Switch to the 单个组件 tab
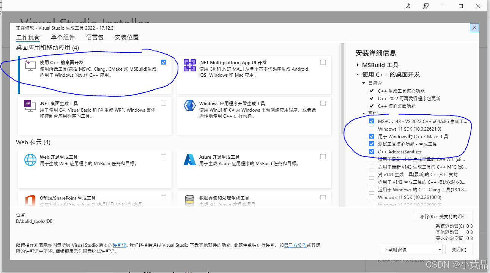 tap(63, 37)
